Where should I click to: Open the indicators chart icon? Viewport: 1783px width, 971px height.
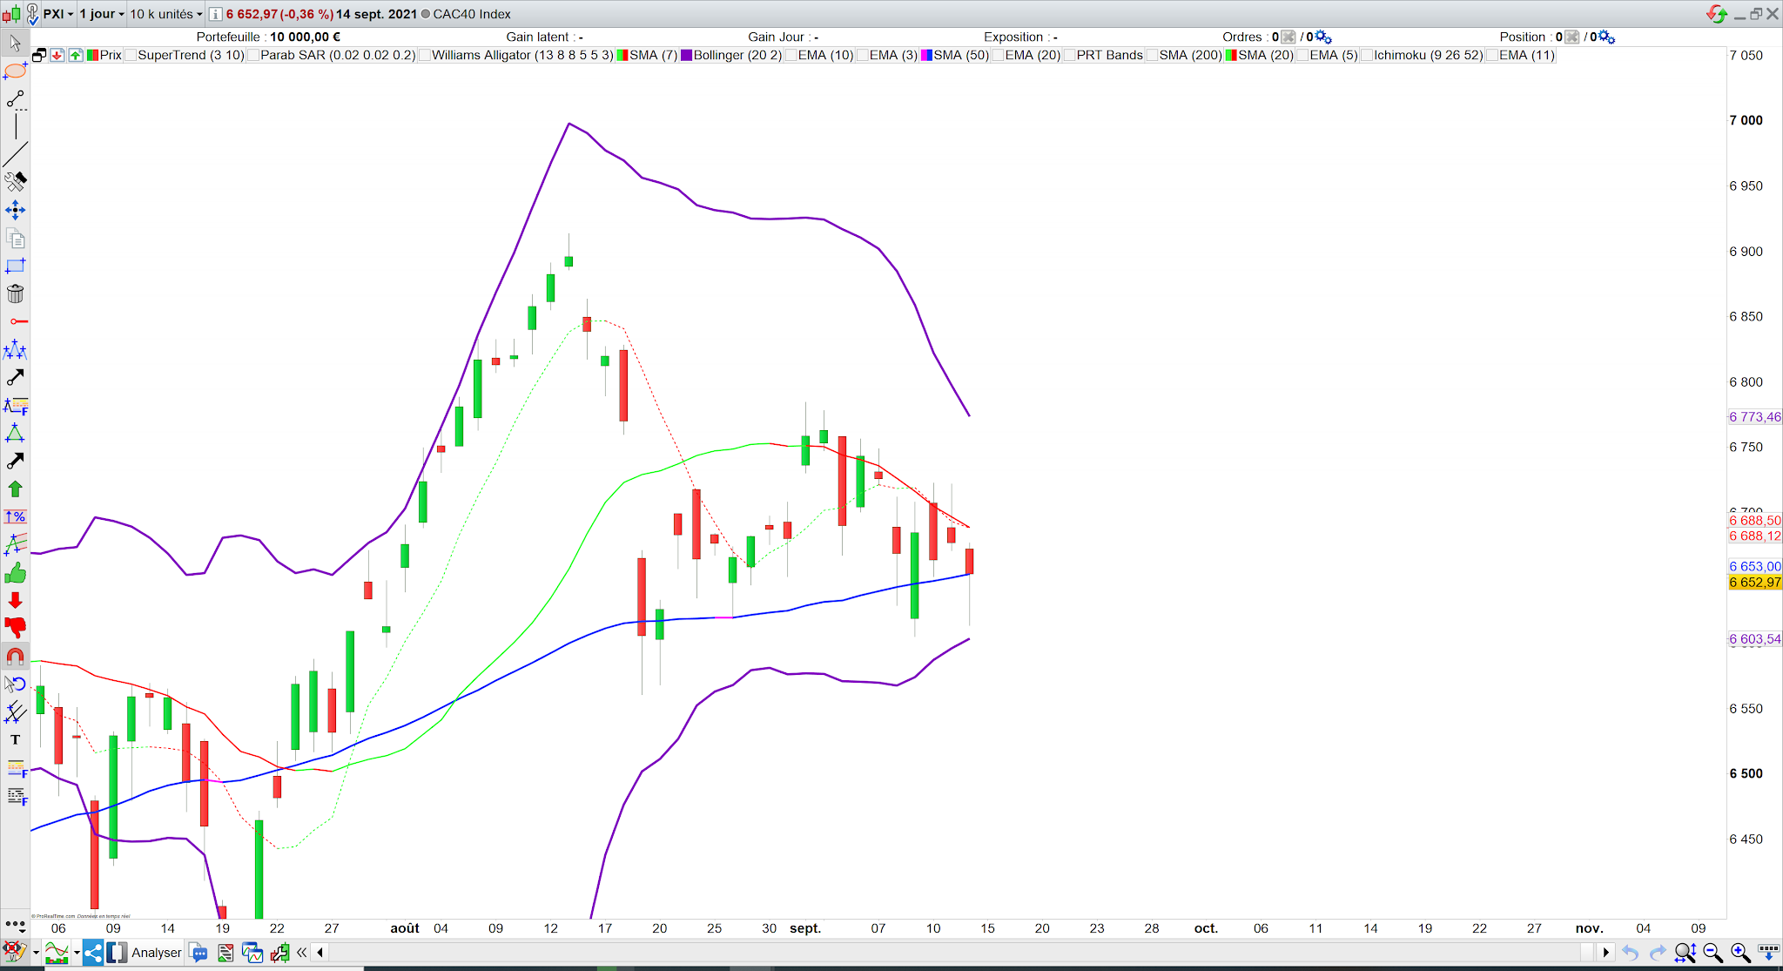(57, 952)
